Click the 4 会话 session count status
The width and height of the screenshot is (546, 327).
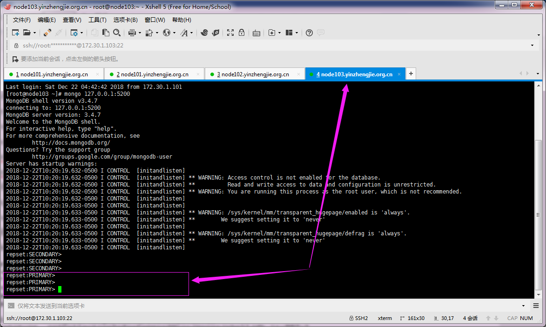click(470, 318)
